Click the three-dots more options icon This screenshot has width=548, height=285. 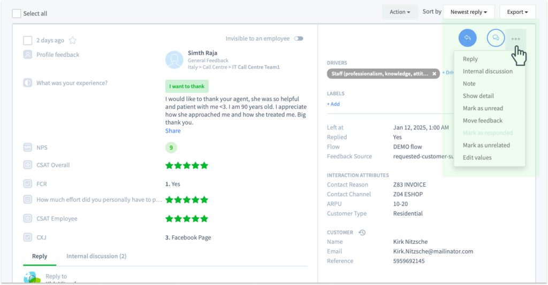pos(515,39)
